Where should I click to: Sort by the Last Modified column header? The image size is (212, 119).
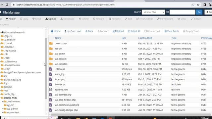point(145,38)
